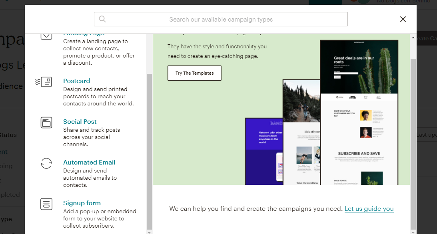Select the Automated Email campaign type
This screenshot has width=437, height=234.
[x=89, y=162]
